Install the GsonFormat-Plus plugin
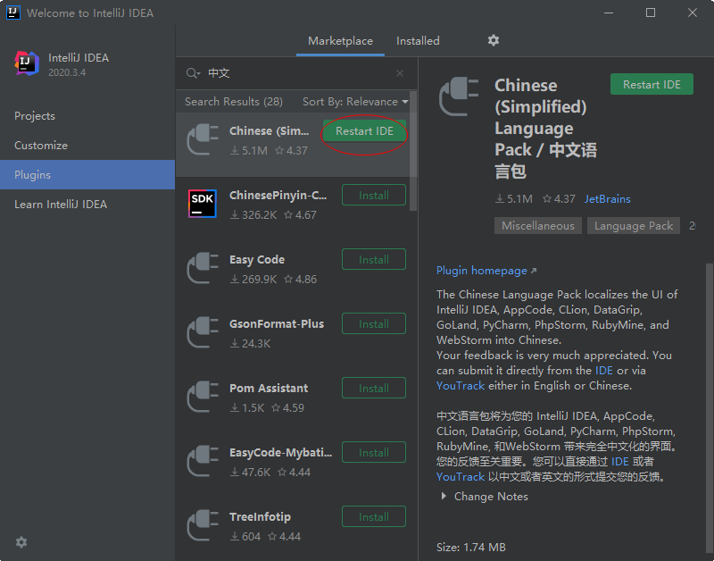The image size is (714, 561). 374,323
